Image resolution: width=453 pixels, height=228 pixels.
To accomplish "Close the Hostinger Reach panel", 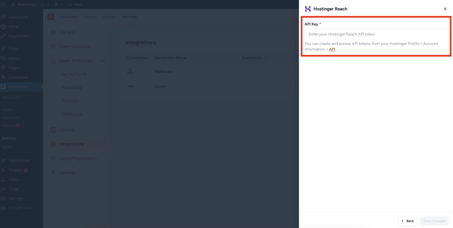I will tap(445, 9).
